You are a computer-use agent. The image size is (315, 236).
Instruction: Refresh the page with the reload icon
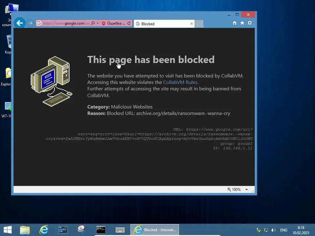pyautogui.click(x=129, y=23)
